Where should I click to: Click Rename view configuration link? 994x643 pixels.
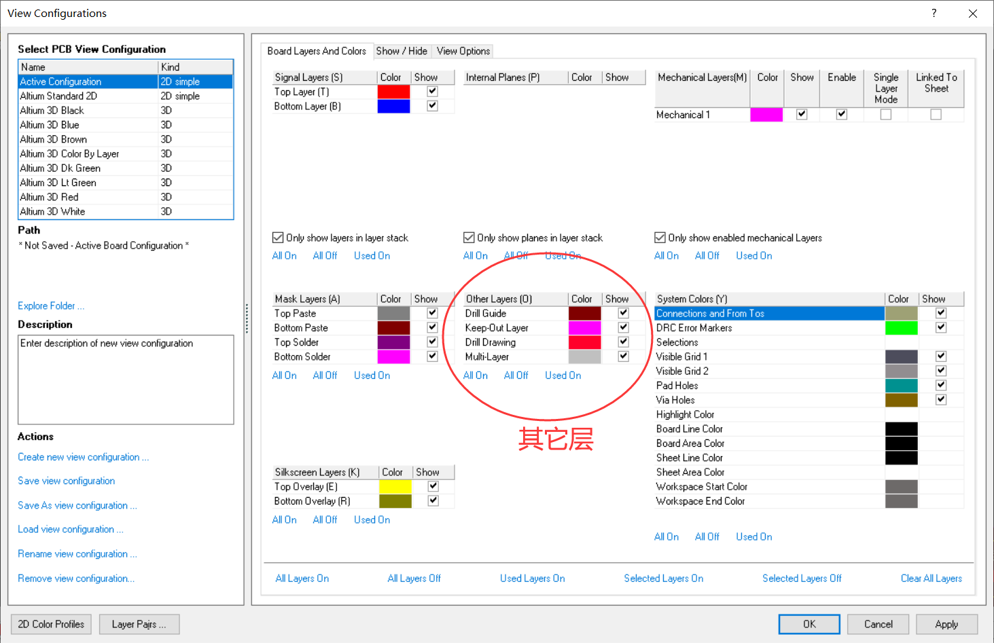pos(77,554)
